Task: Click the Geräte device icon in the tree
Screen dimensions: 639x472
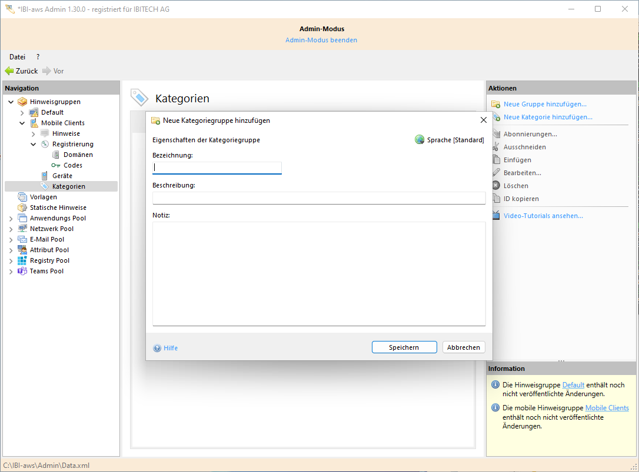Action: 45,176
